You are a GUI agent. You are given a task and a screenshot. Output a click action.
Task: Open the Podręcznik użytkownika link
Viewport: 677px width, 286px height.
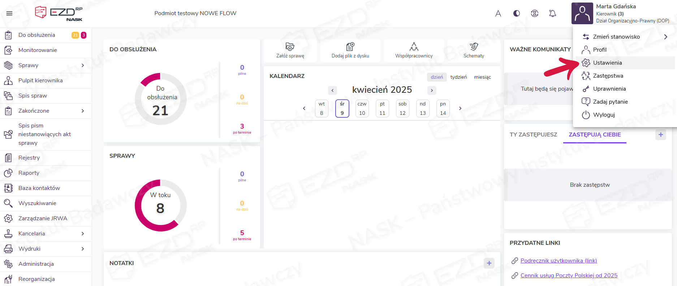[x=559, y=261]
